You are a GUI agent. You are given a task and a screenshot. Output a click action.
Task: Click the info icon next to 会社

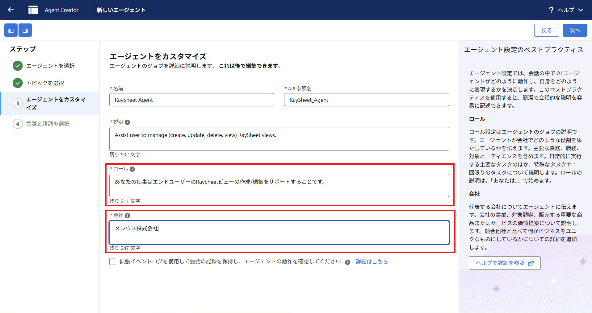click(x=127, y=216)
